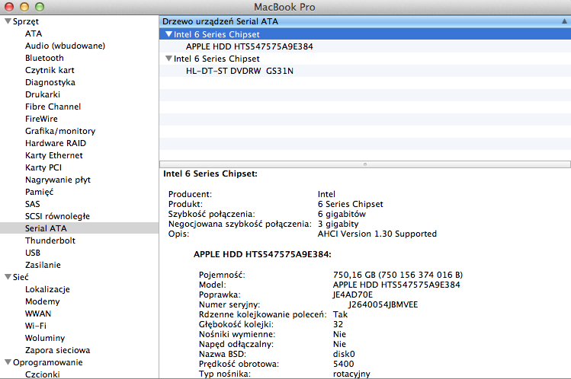Open Czytnik kart section
571x379 pixels.
(50, 70)
